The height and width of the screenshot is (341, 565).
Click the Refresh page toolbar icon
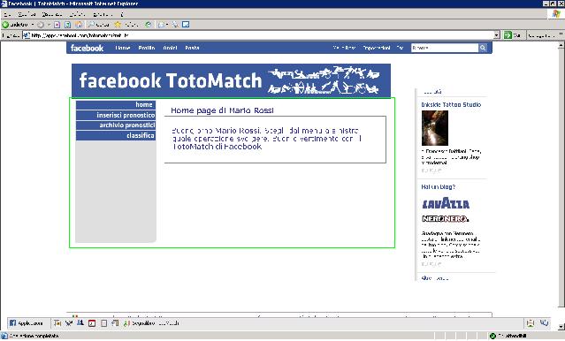(67, 25)
